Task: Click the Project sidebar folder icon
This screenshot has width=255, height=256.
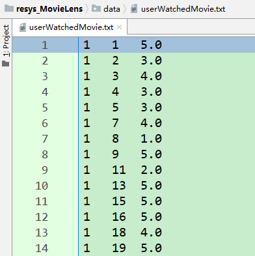Action: tap(6, 64)
